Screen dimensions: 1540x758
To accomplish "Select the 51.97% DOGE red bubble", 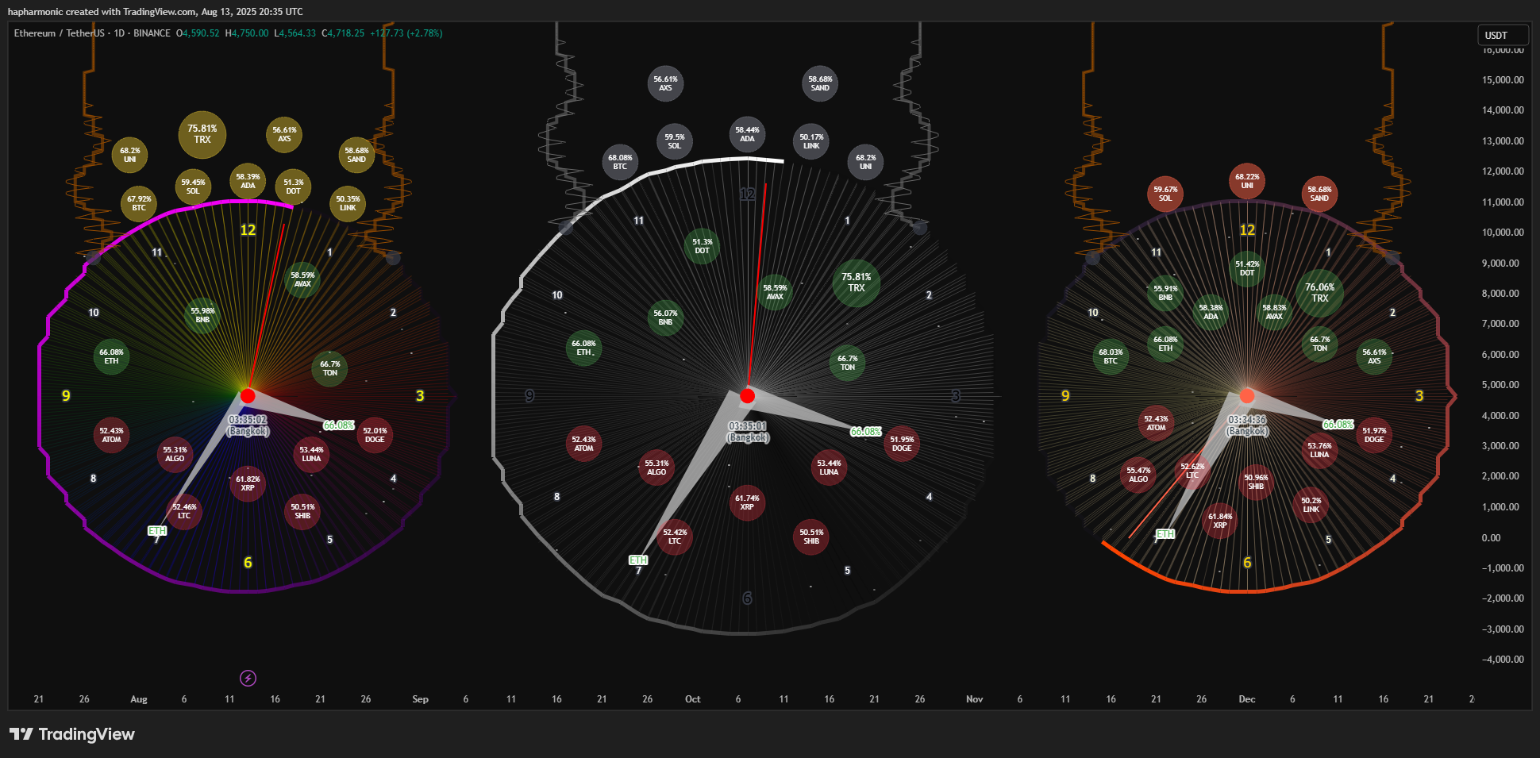I will point(1374,435).
